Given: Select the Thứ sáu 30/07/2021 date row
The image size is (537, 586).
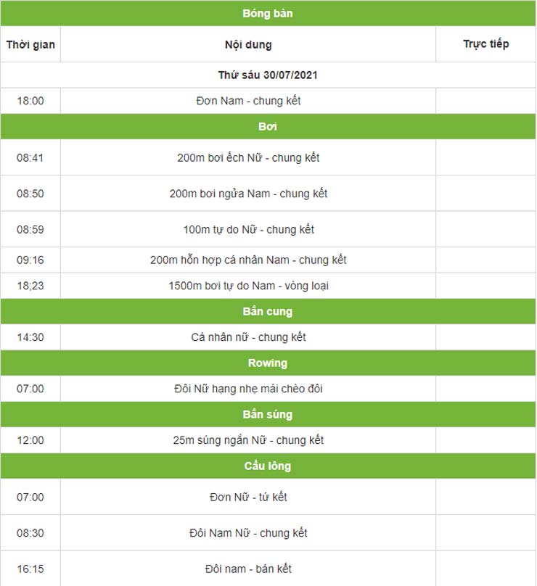Looking at the screenshot, I should [268, 75].
